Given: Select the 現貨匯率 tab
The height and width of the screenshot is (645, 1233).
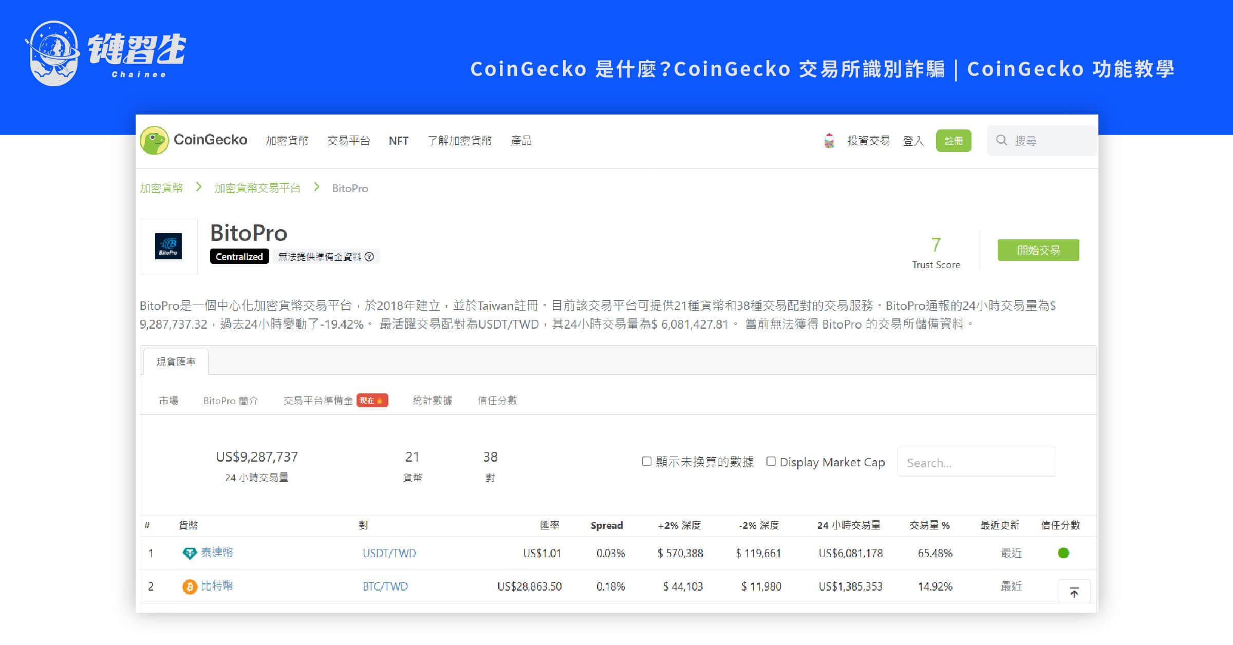Looking at the screenshot, I should tap(176, 362).
